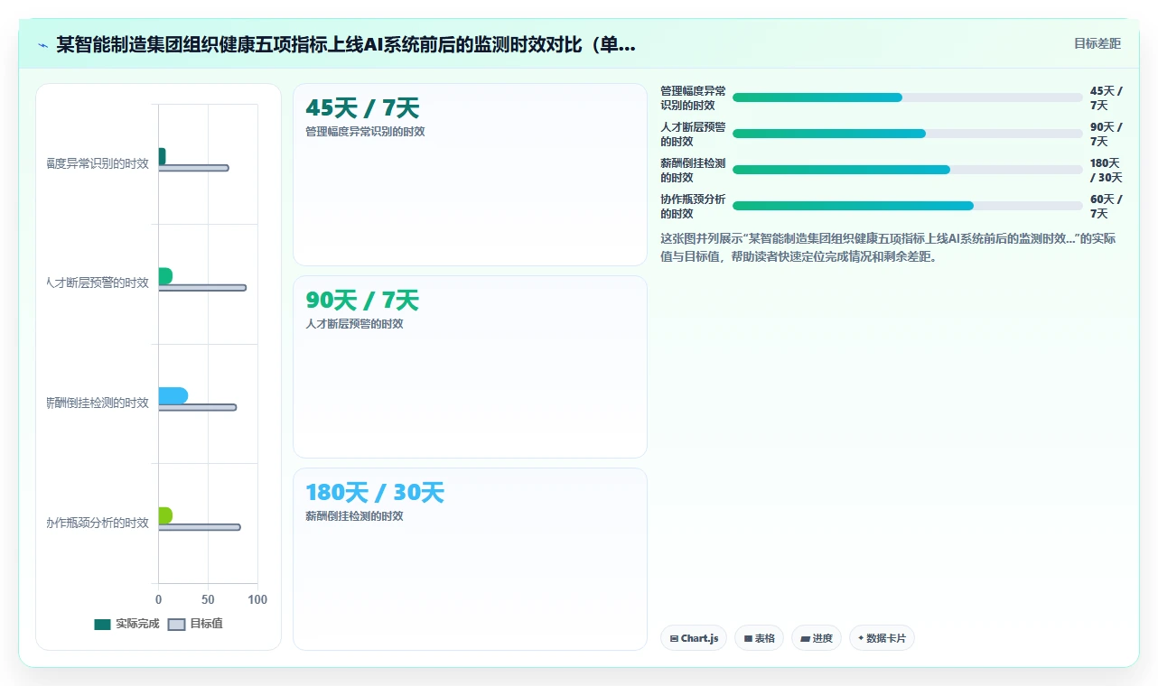Click the green actual bar for 人才断层预警
Image resolution: width=1158 pixels, height=686 pixels.
tap(165, 276)
